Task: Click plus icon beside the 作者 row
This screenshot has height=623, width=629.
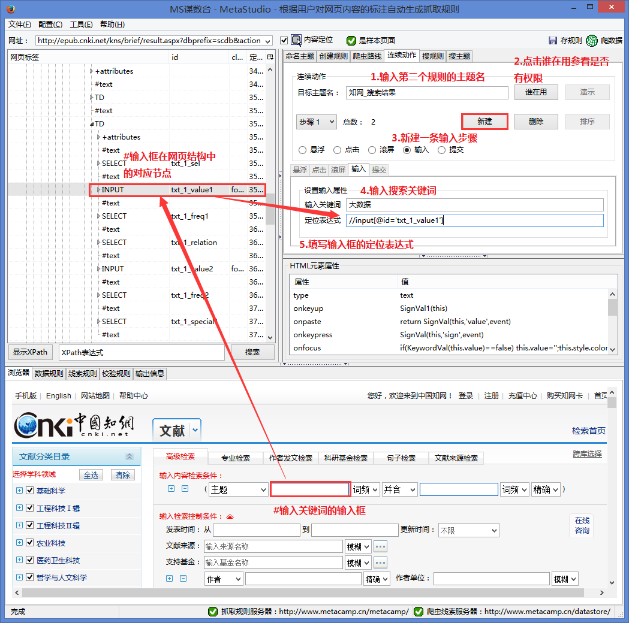Action: pos(170,578)
